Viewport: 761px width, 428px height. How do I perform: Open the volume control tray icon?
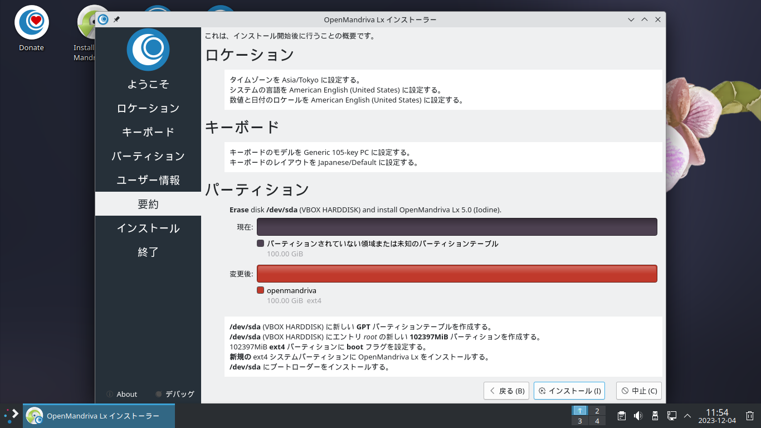click(x=638, y=416)
